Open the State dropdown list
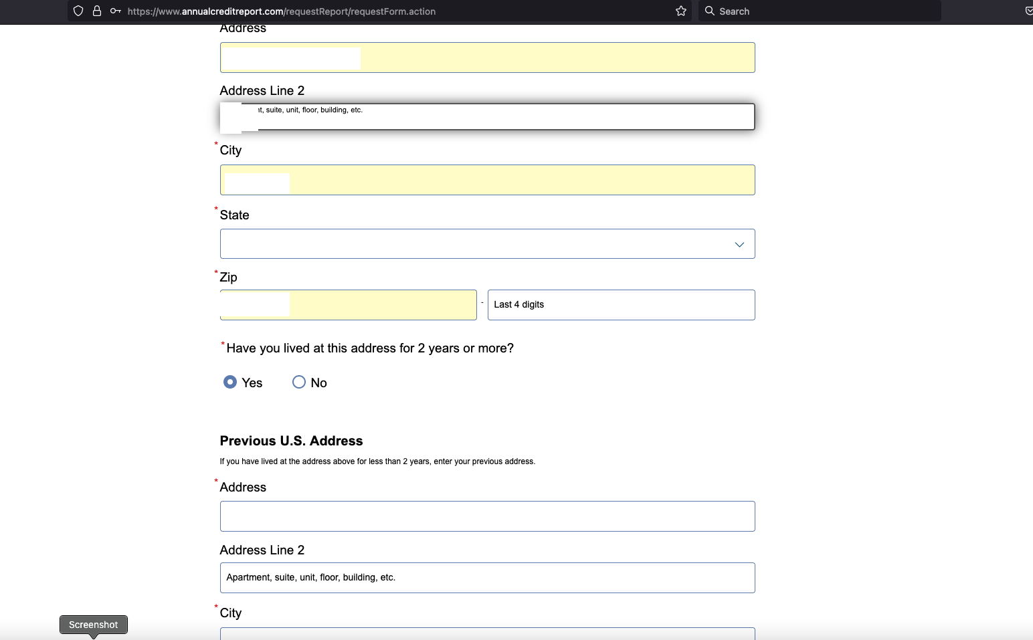This screenshot has width=1033, height=640. tap(487, 244)
